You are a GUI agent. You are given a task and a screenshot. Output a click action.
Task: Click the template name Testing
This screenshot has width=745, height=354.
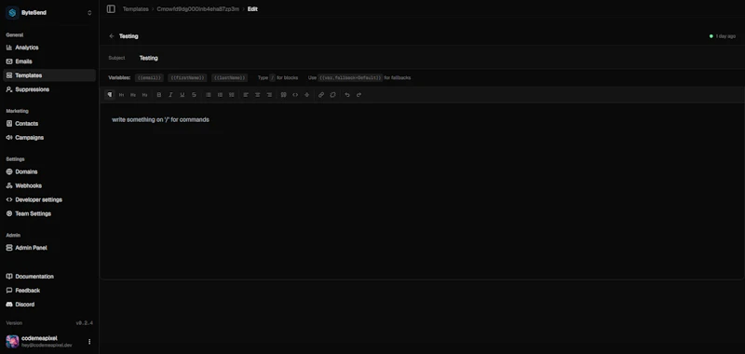click(129, 36)
